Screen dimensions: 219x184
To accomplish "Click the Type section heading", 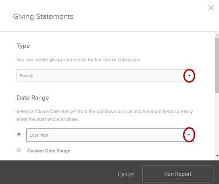I will 23,46.
